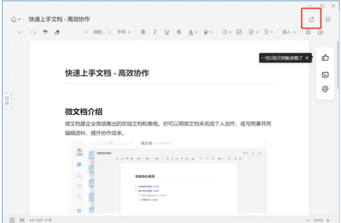The height and width of the screenshot is (223, 341).
Task: Click the vertical scrollbar thumb
Action: pyautogui.click(x=338, y=64)
